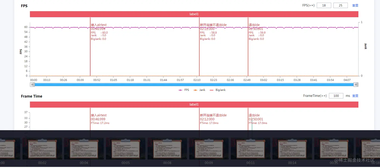Click the 断开连接不退出ide marker in Frame Time chart

(x=213, y=115)
